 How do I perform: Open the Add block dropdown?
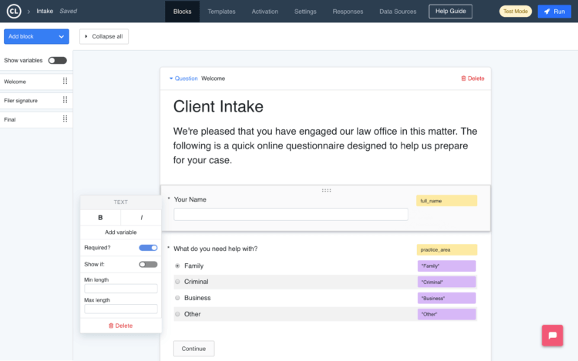click(36, 36)
